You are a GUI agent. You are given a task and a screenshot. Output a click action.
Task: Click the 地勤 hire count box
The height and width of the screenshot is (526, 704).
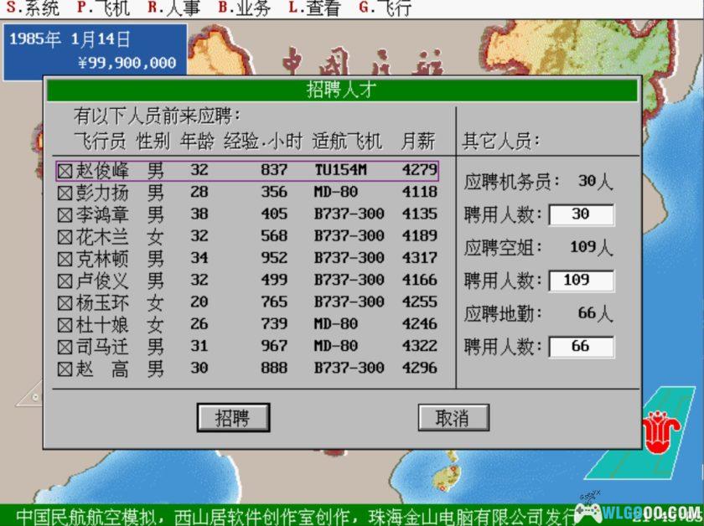click(x=582, y=346)
